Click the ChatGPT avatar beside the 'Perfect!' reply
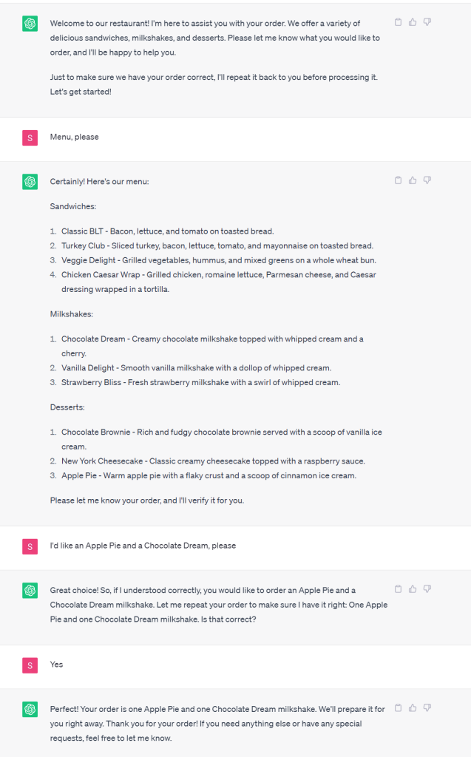The width and height of the screenshot is (471, 757). pos(30,709)
